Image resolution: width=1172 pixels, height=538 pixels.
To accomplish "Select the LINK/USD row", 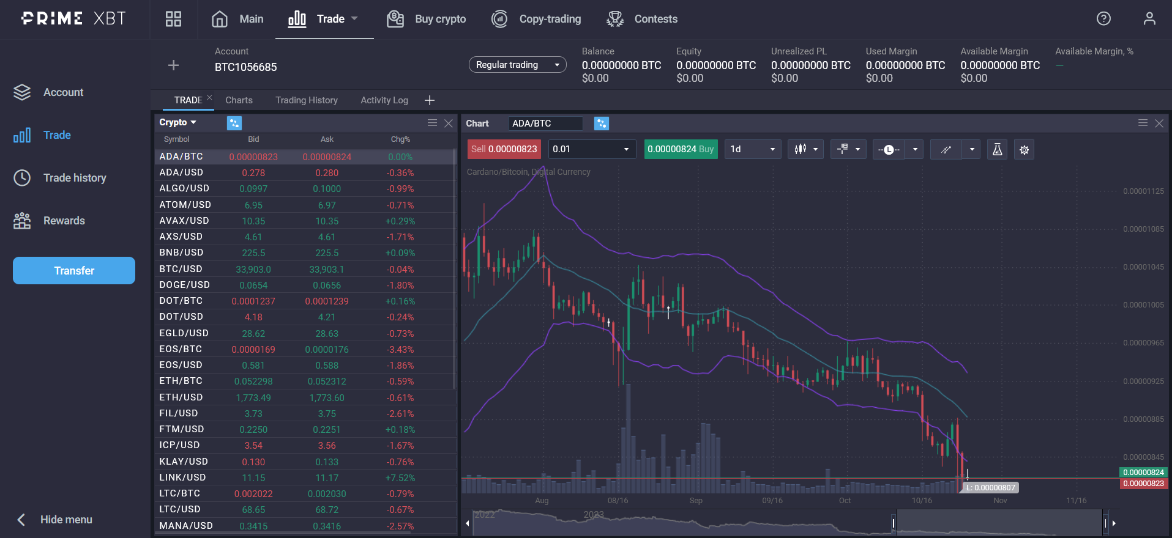I will 305,477.
